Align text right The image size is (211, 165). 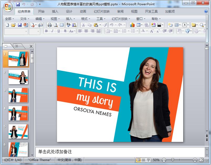tap(92, 31)
